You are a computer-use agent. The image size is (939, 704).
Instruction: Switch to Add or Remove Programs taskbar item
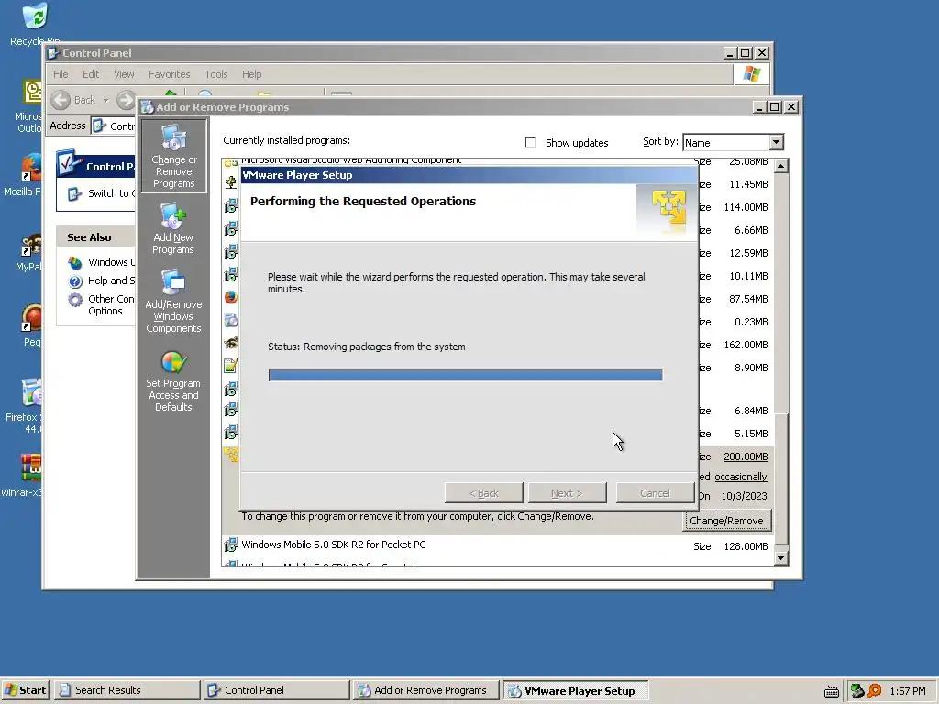pos(425,690)
